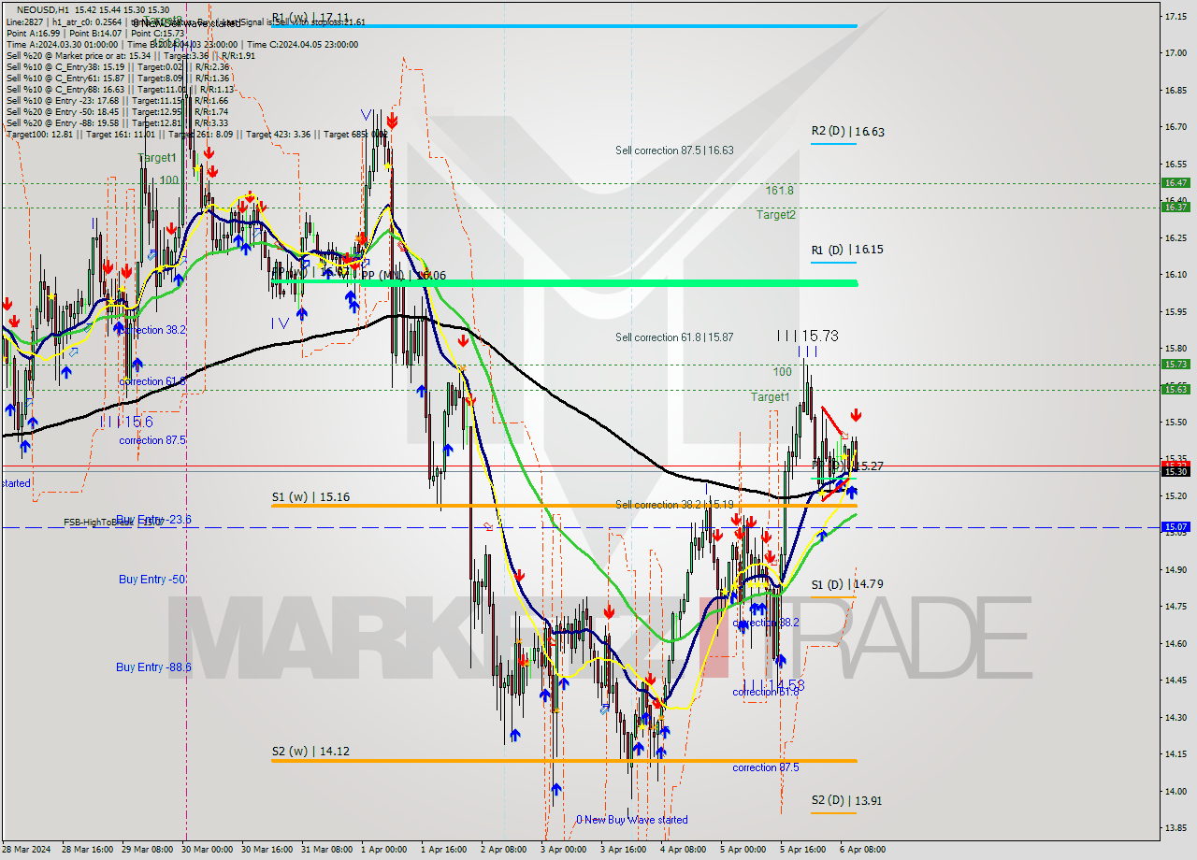
Task: Click the 13.85 price axis value
Action: click(1176, 828)
